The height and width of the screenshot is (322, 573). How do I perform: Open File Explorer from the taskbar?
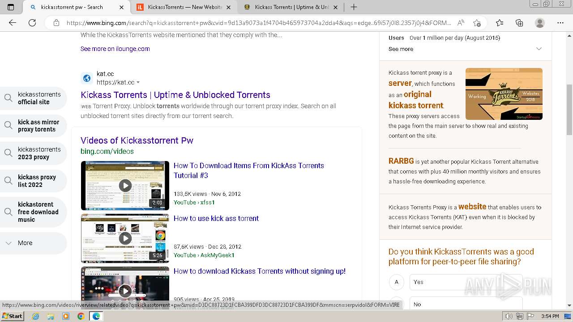coord(51,316)
